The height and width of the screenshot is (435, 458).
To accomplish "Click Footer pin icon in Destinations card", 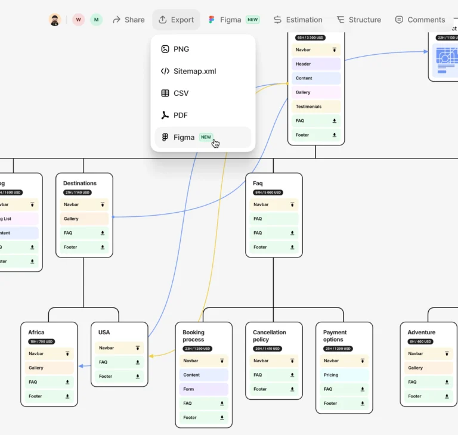I will coord(103,247).
